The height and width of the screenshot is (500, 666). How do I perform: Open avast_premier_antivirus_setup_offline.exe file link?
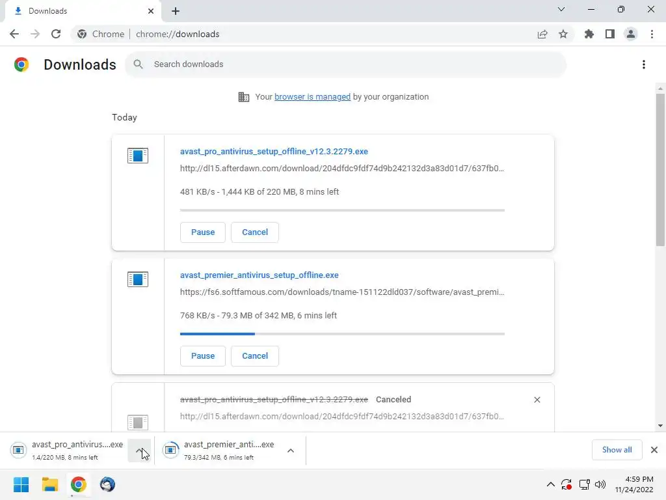259,275
